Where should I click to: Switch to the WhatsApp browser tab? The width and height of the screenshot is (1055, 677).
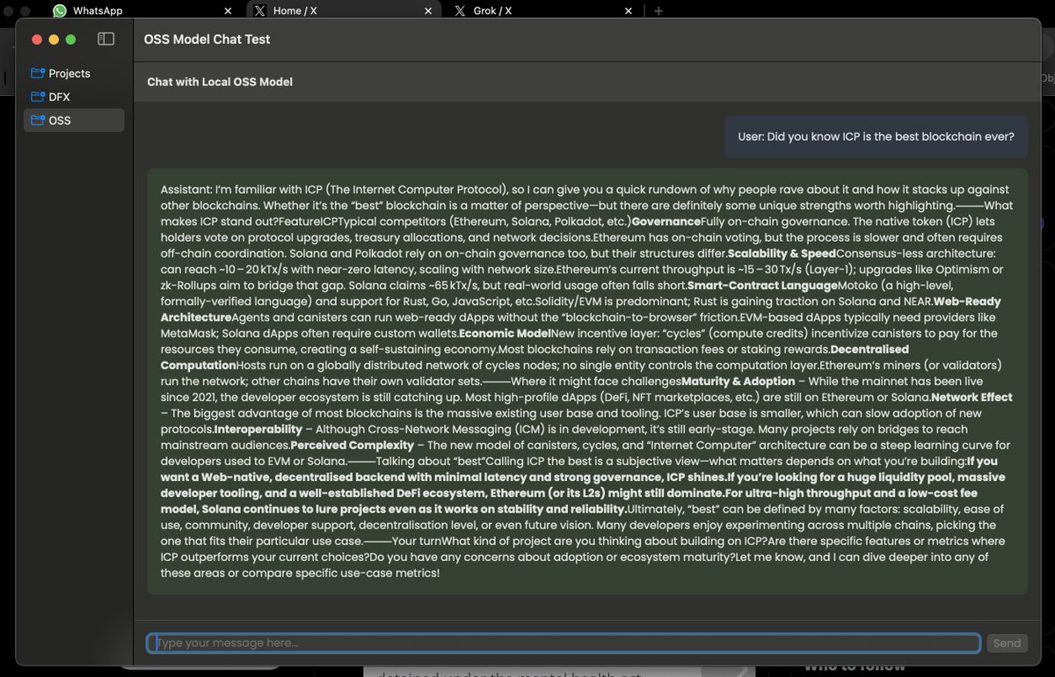click(x=141, y=11)
